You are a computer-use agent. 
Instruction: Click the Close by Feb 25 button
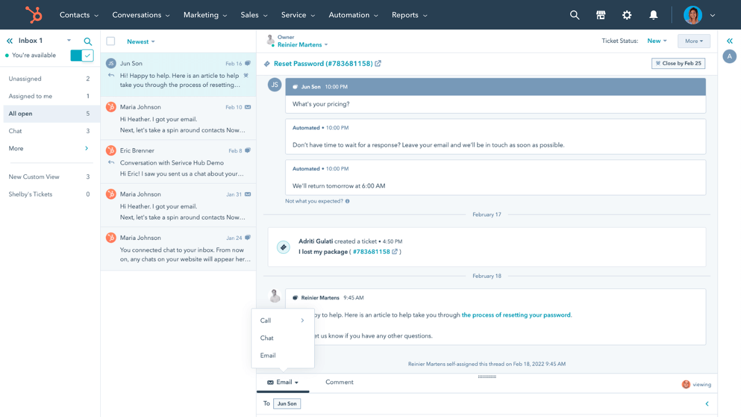pyautogui.click(x=678, y=63)
